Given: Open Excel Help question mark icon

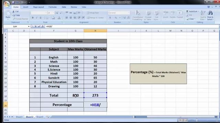Looking at the screenshot, I should (209, 7).
